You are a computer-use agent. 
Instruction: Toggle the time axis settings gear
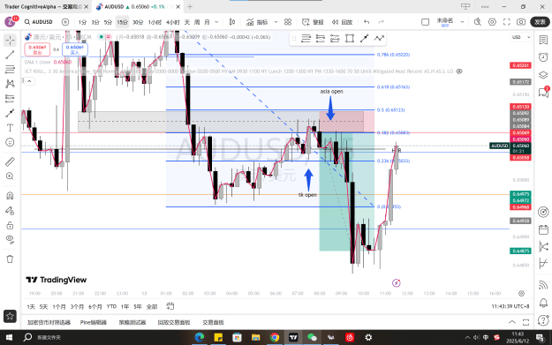click(x=521, y=293)
